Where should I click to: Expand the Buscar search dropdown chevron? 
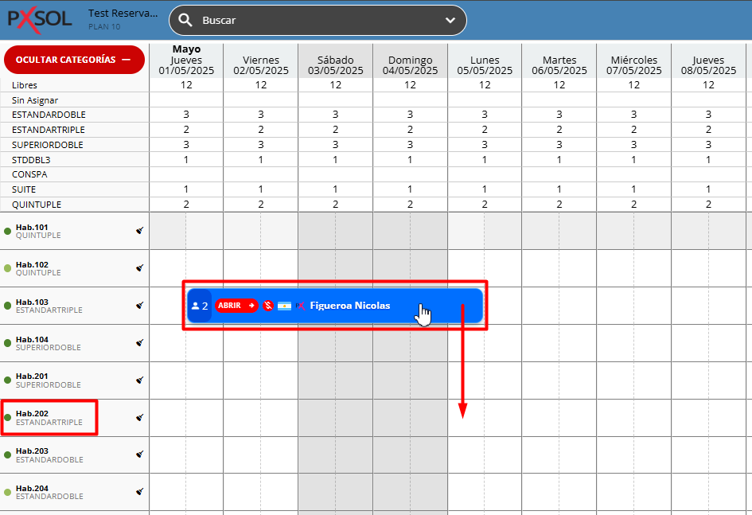(x=450, y=21)
